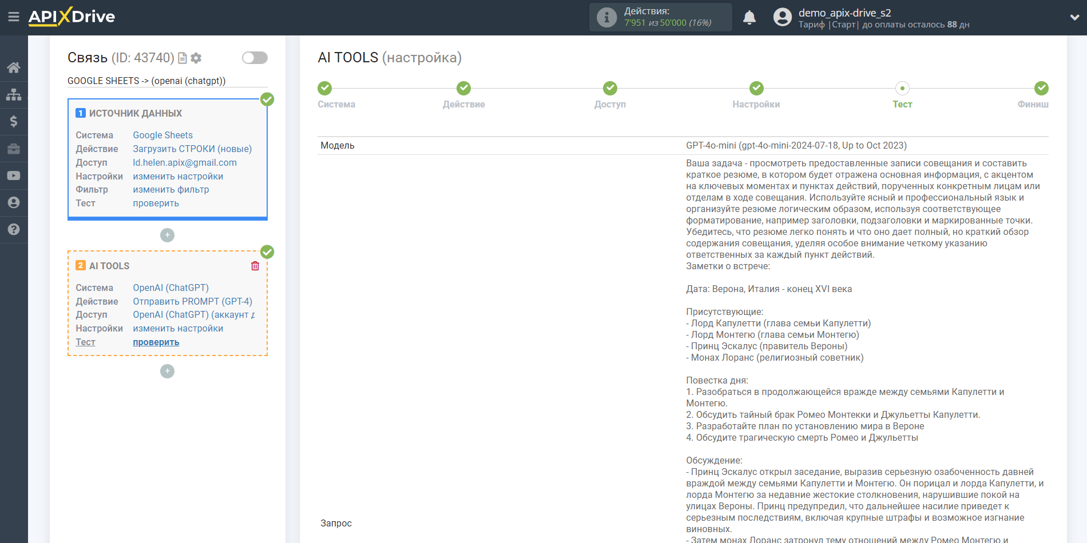
Task: Click Отправить PROMPT (GPT-4) link
Action: [192, 301]
